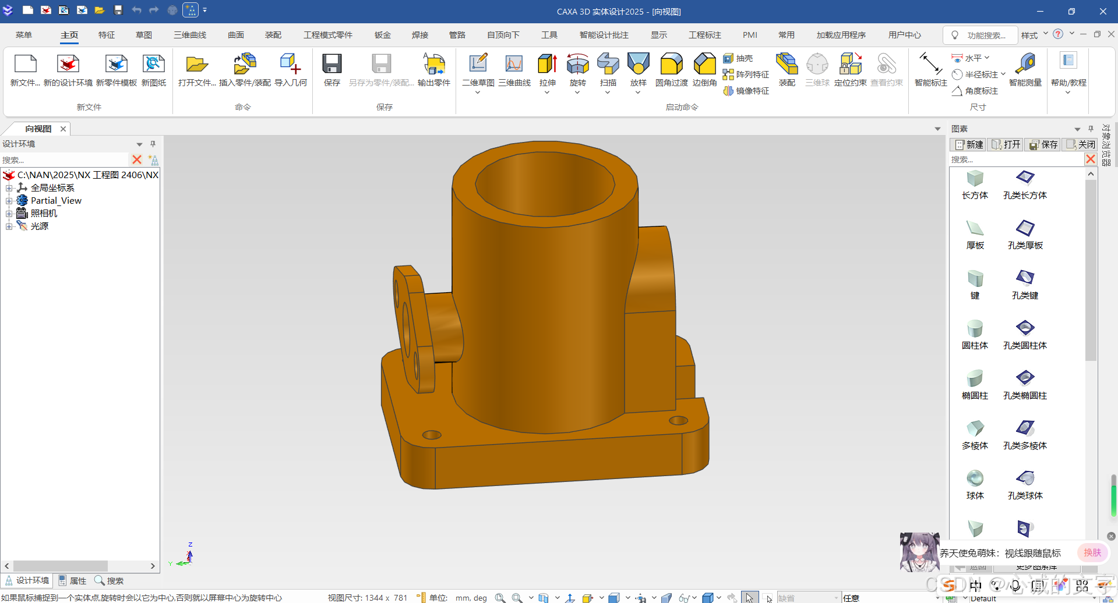1118x603 pixels.
Task: Expand the 光源 light source node
Action: (x=9, y=226)
